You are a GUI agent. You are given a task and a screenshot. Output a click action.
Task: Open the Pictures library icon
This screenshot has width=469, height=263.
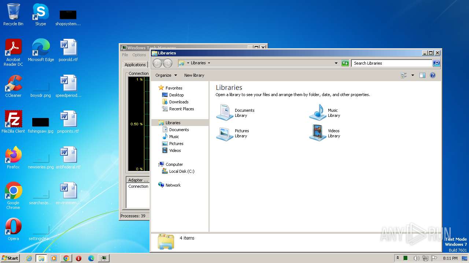225,133
